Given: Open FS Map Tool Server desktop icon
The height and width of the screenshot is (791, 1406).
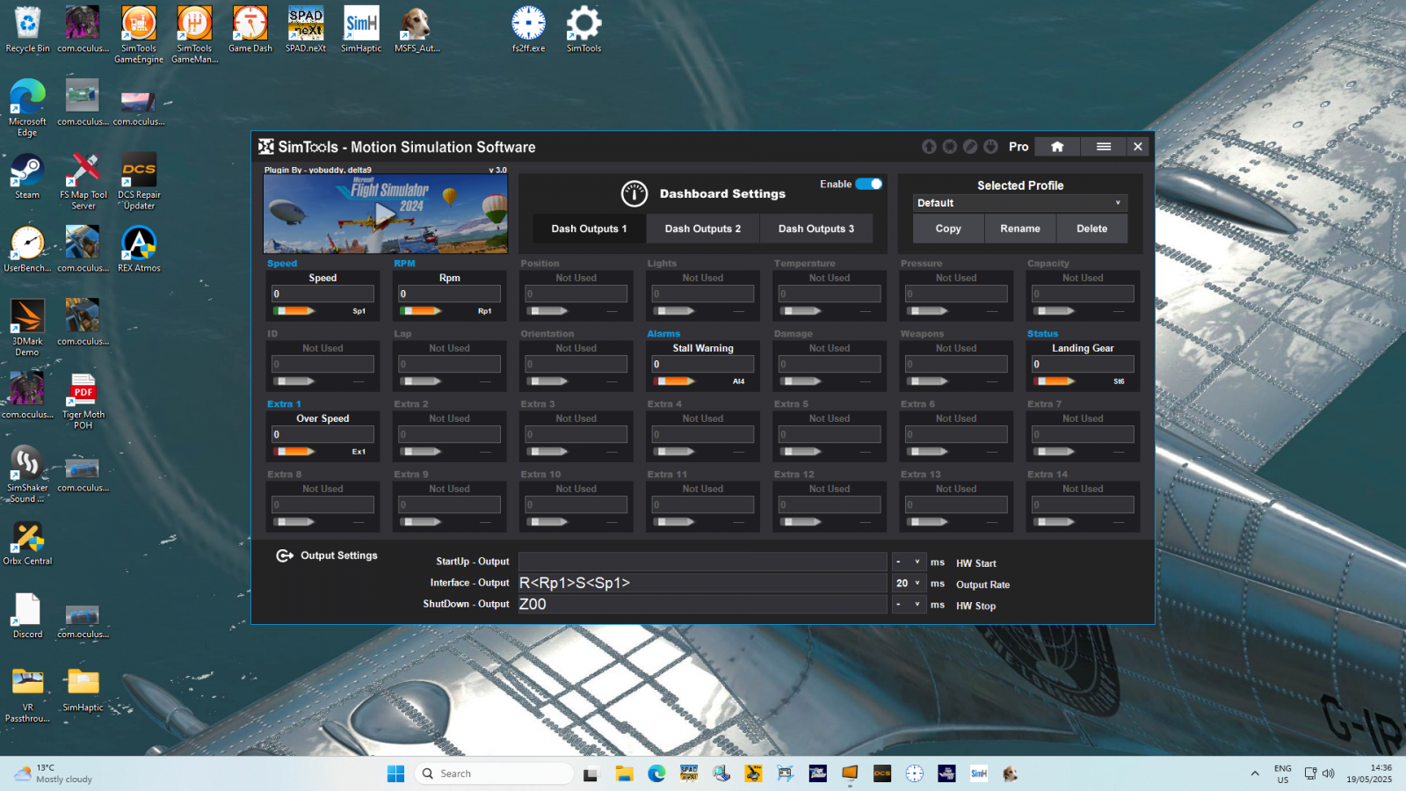Looking at the screenshot, I should 83,182.
